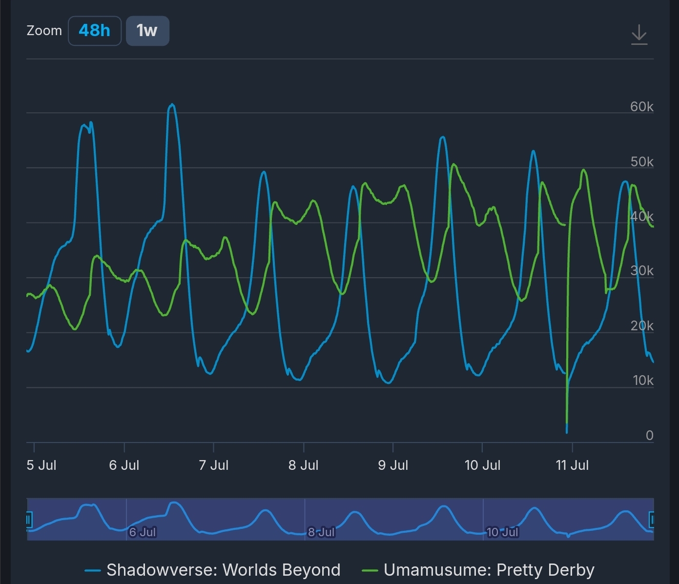
Task: Click the 11 Jul axis label
Action: pyautogui.click(x=572, y=465)
